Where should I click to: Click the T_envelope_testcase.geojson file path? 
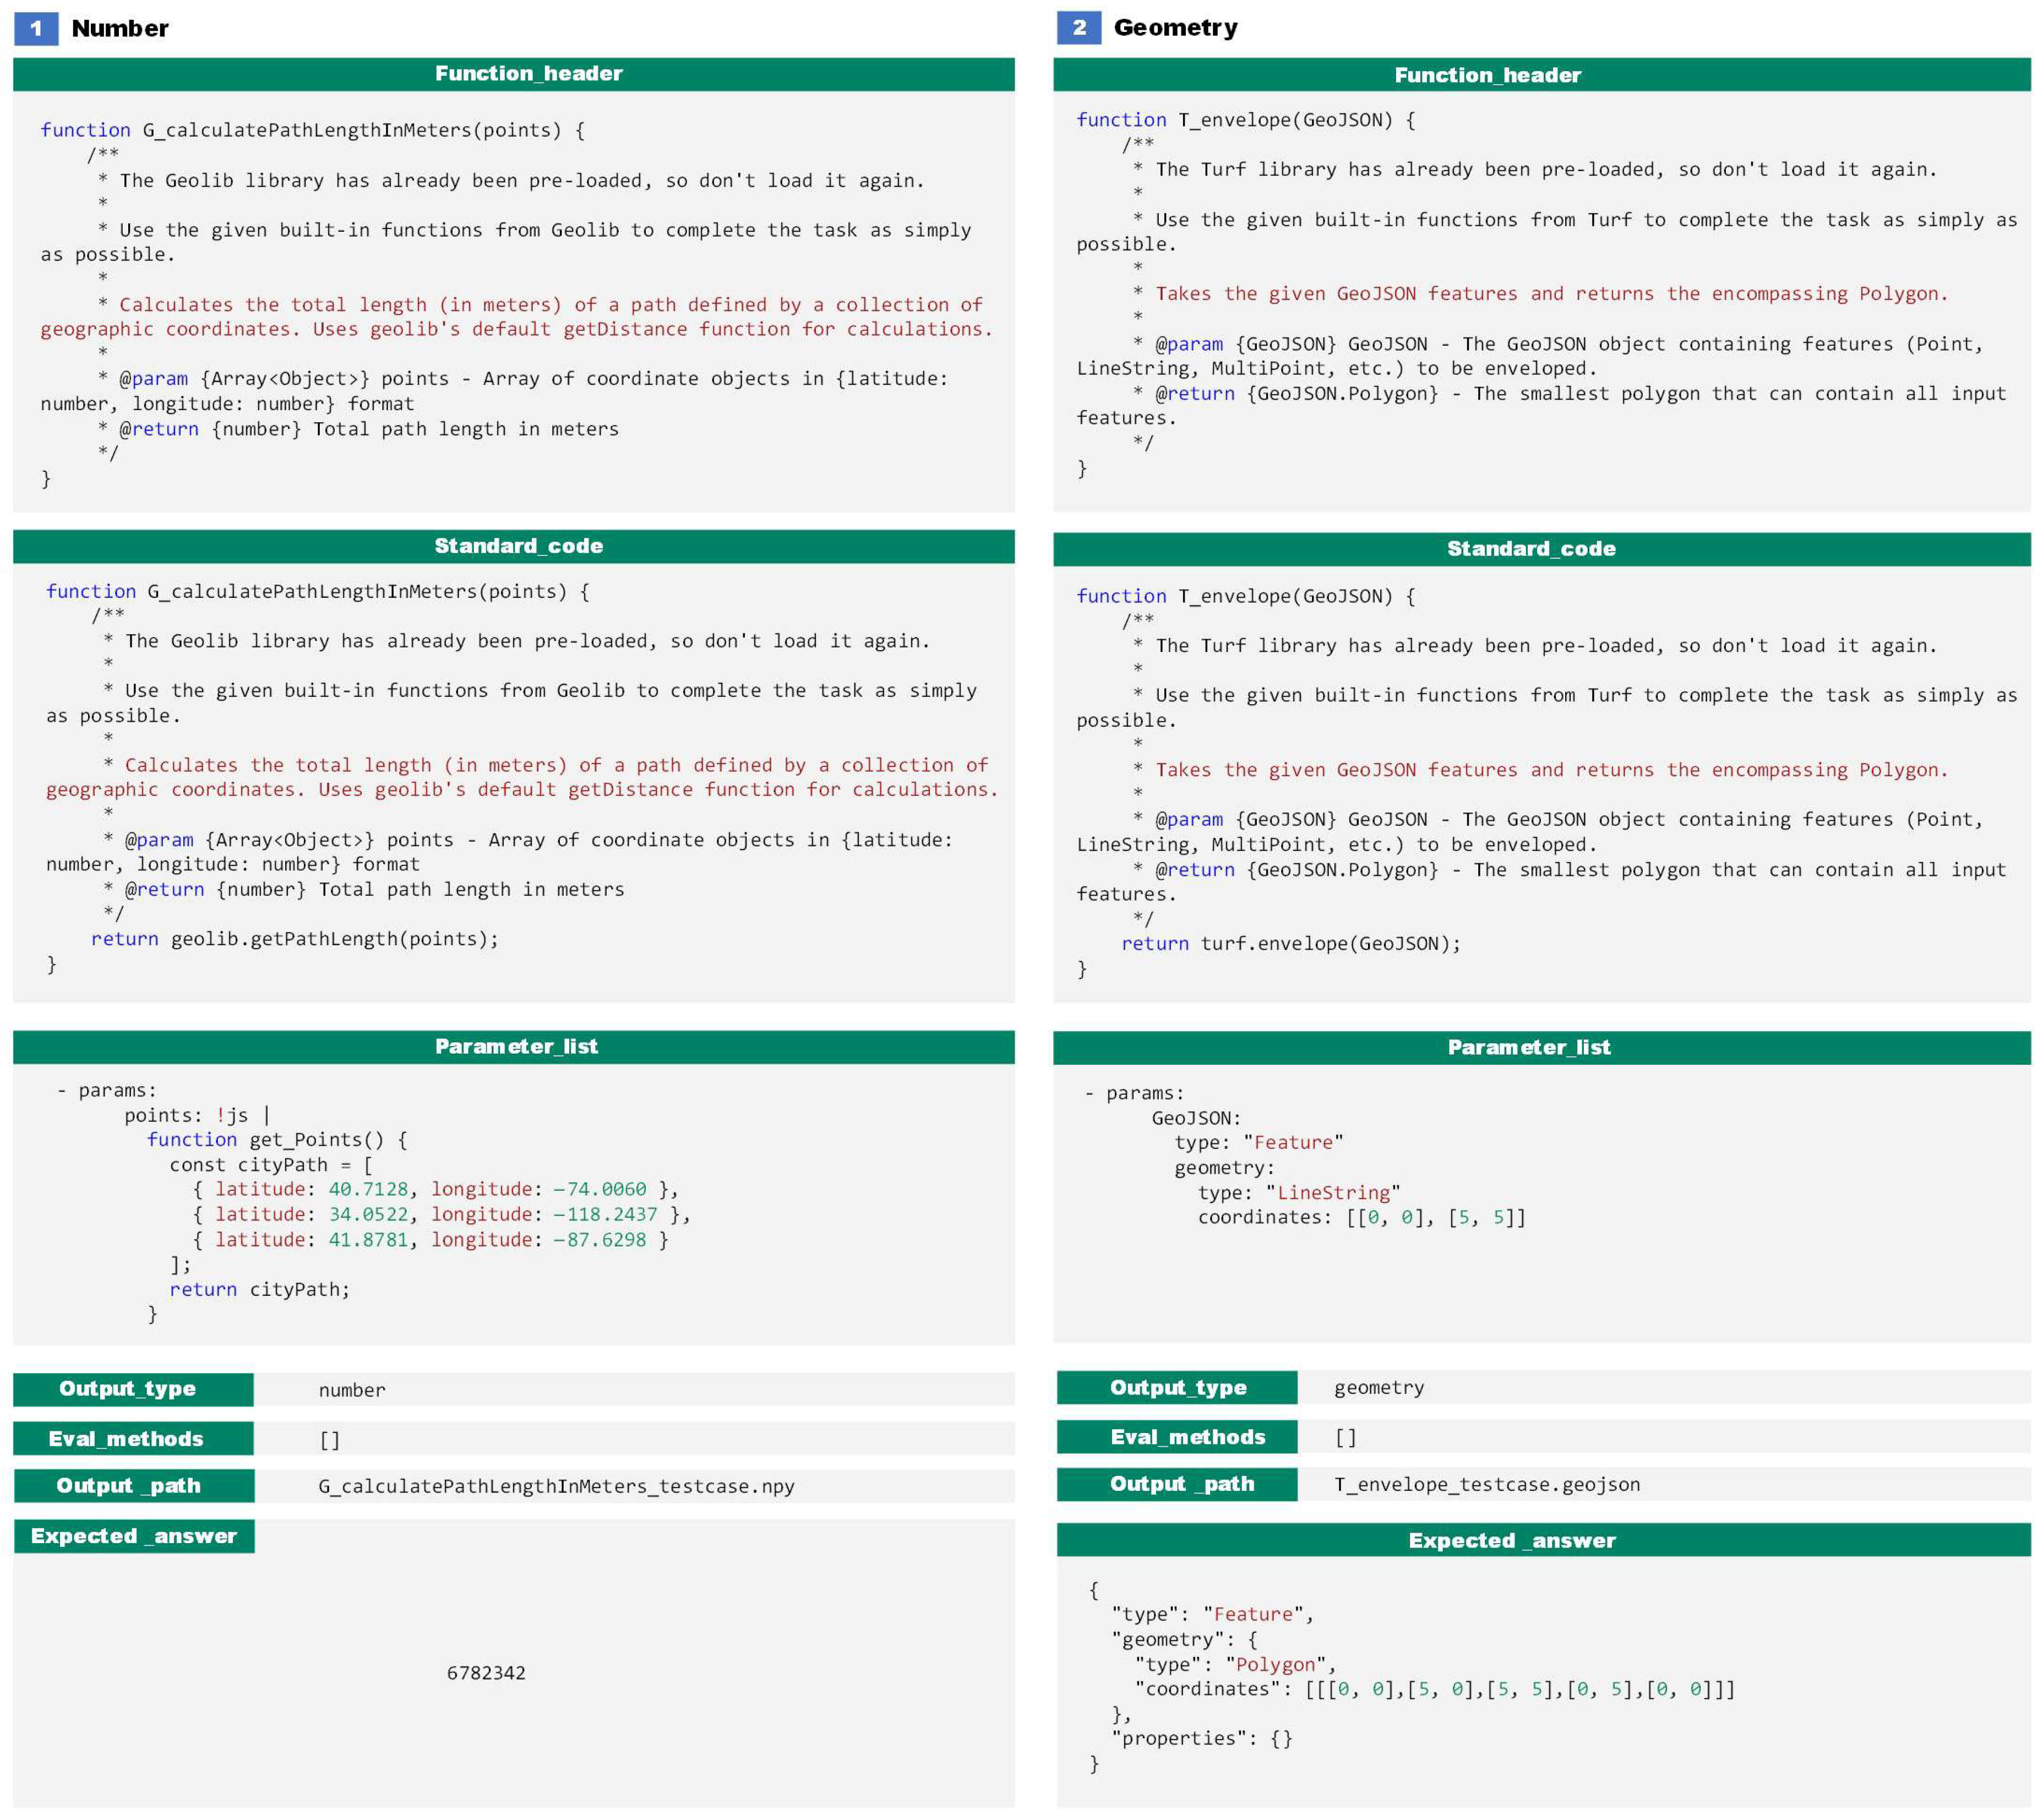click(1486, 1484)
